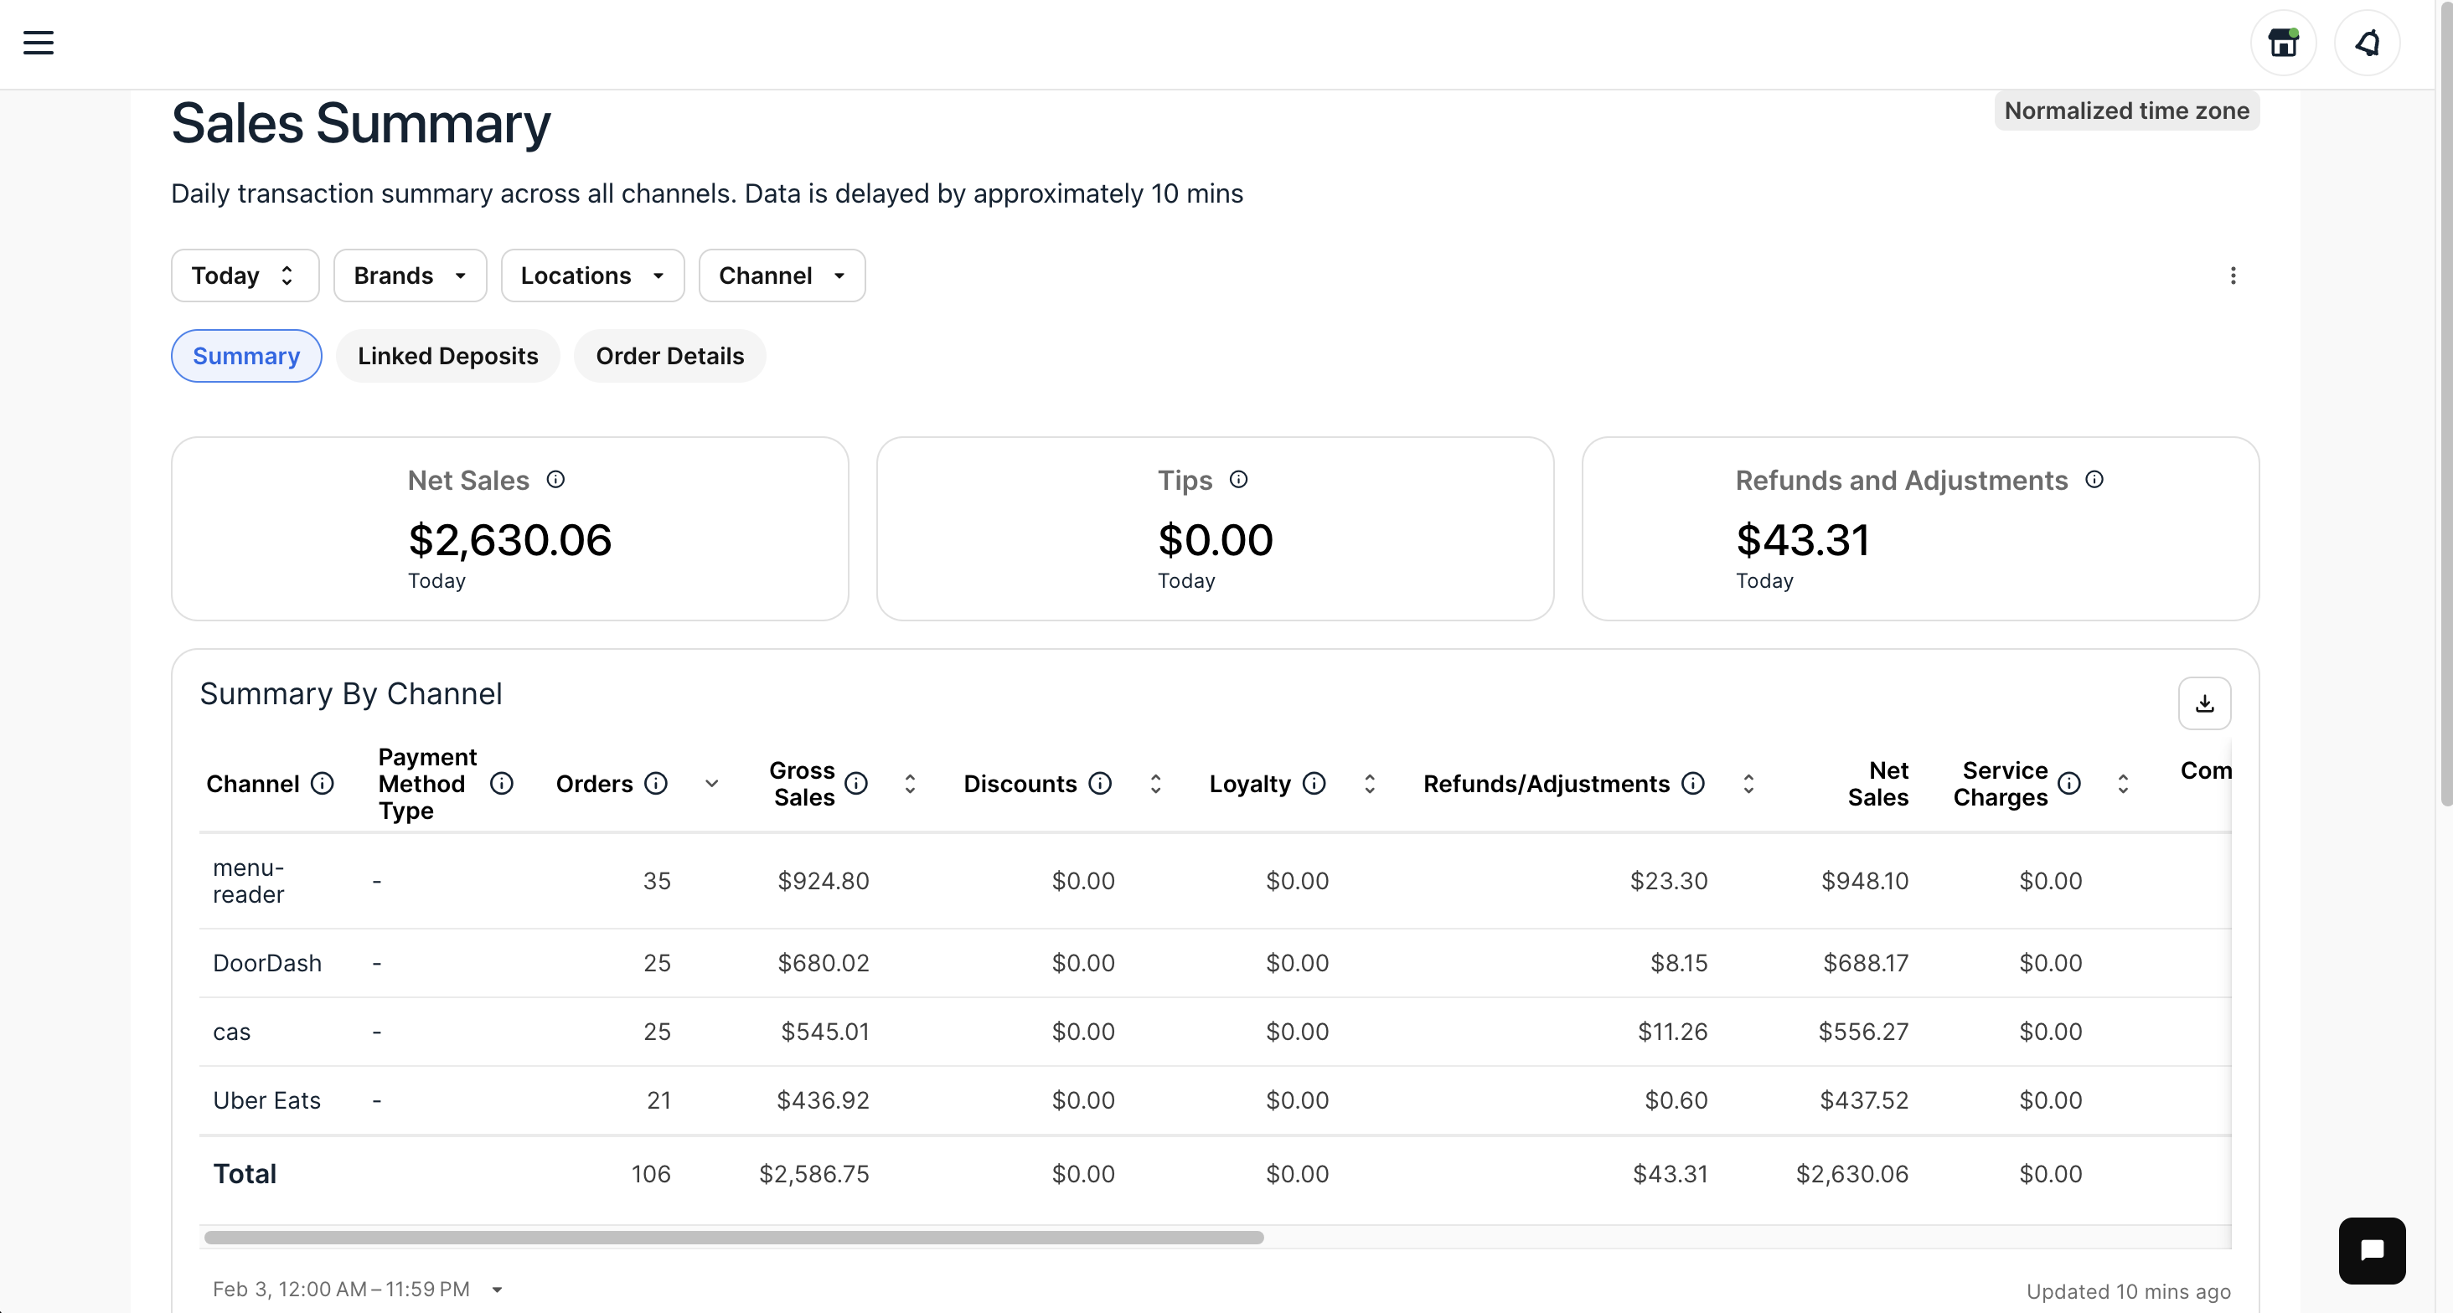Click the $436.92 gross sales cell
2453x1313 pixels.
click(823, 1100)
